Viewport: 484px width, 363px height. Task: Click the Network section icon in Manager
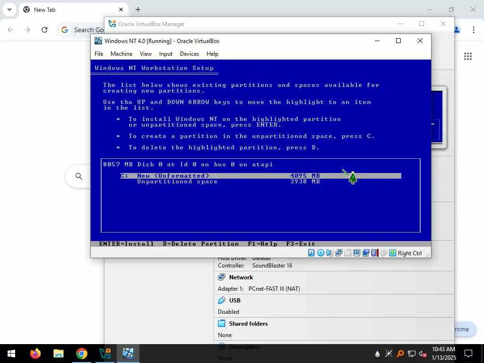(222, 277)
